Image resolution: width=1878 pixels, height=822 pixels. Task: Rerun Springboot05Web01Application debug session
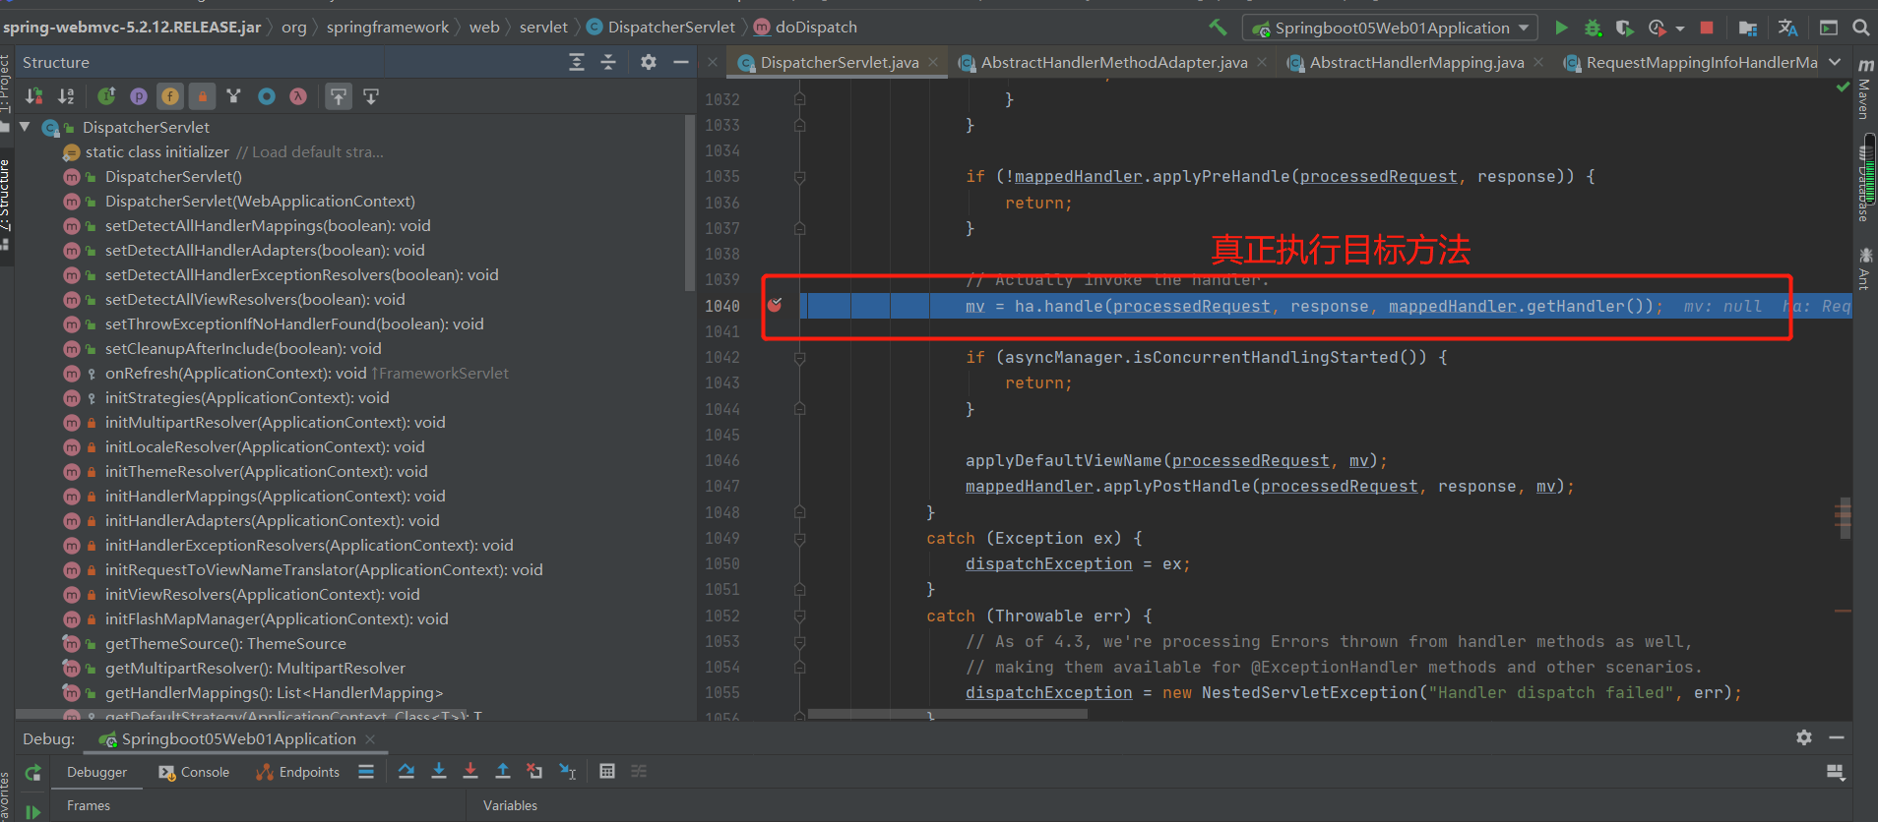(x=32, y=773)
